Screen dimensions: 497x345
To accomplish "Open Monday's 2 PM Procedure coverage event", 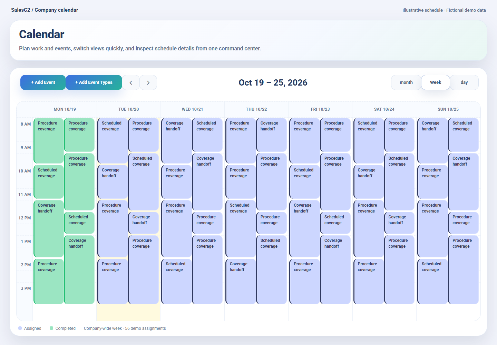I will pyautogui.click(x=49, y=282).
